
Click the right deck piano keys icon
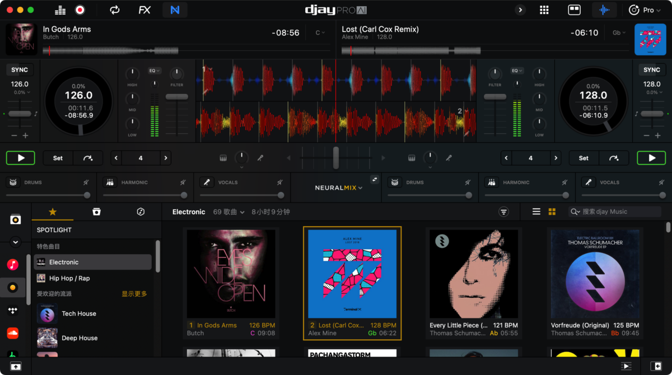(x=412, y=158)
